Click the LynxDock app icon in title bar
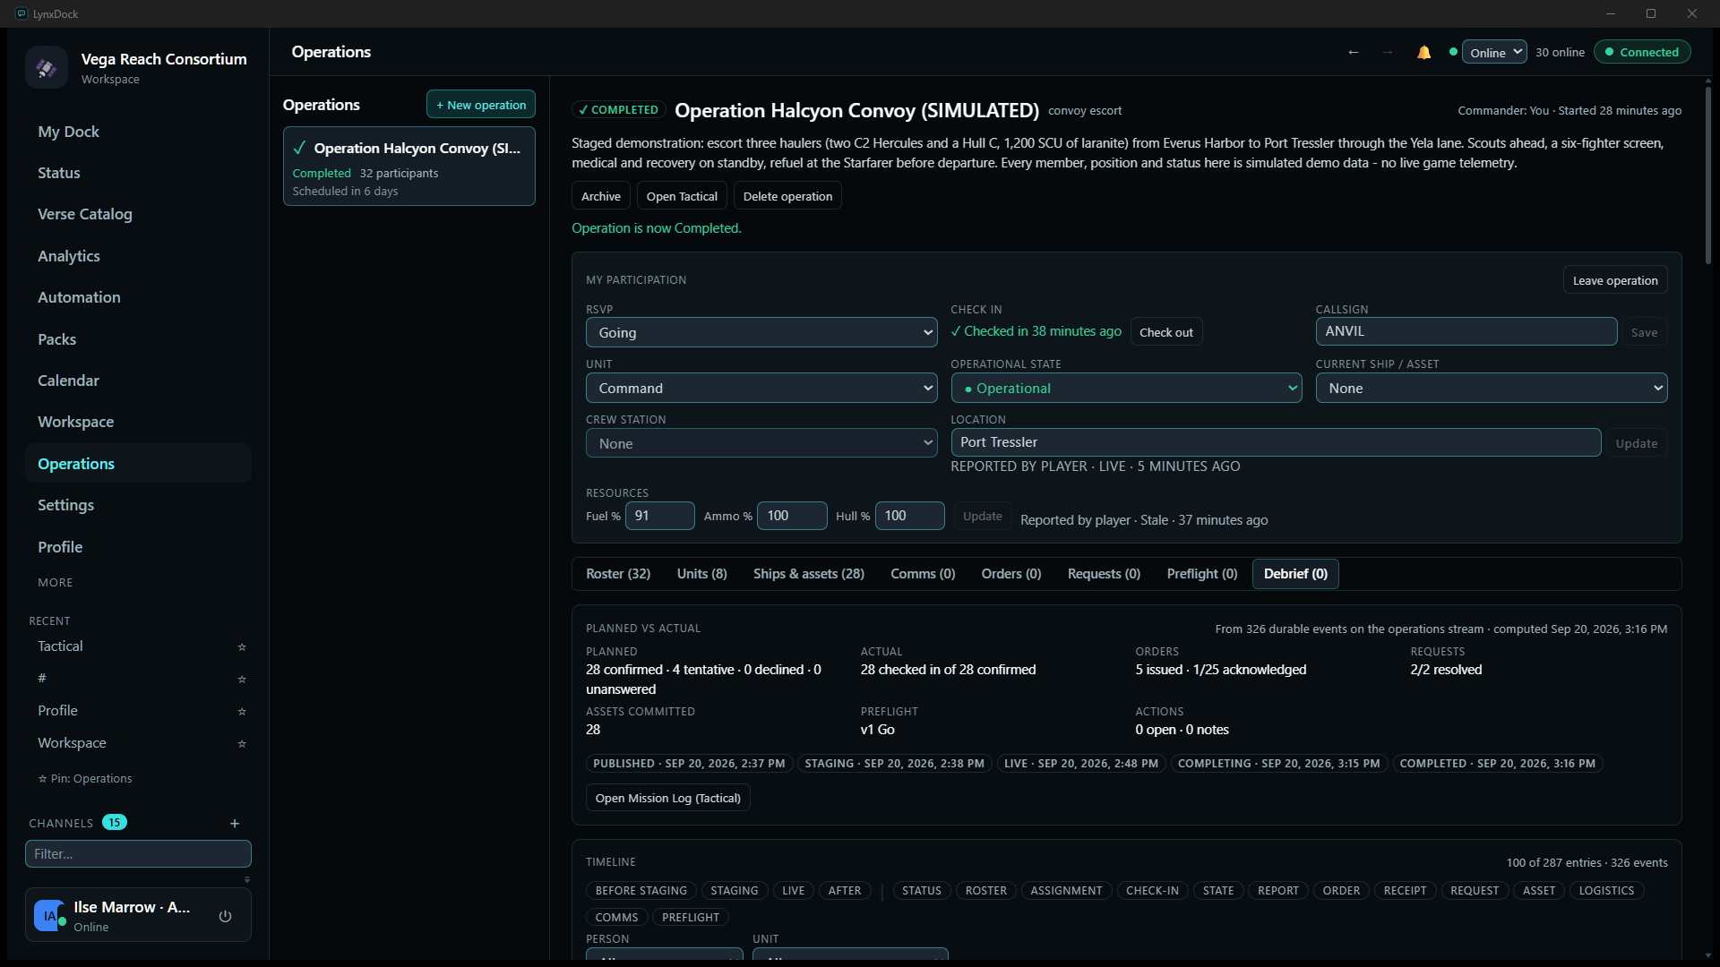The height and width of the screenshot is (967, 1720). (21, 13)
